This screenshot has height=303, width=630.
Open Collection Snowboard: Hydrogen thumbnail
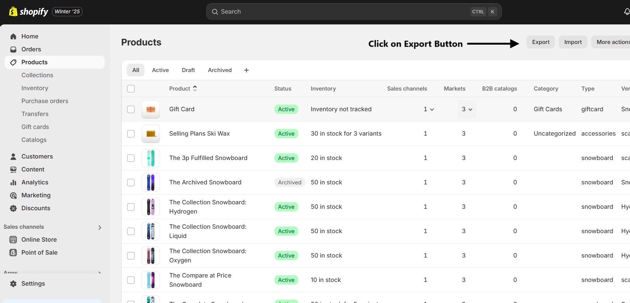[151, 207]
